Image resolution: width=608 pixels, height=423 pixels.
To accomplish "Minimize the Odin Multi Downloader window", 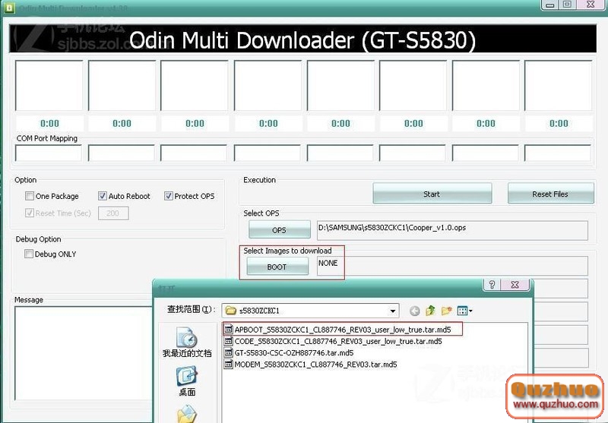I will click(549, 5).
